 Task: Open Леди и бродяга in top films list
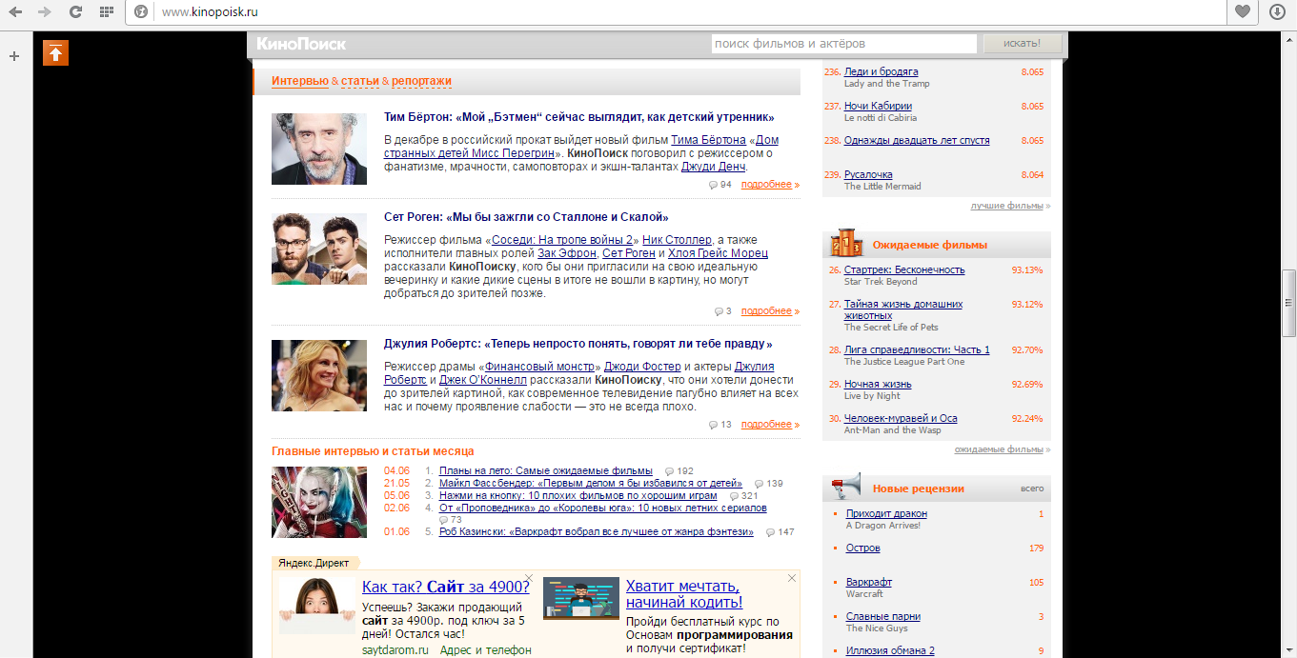(882, 72)
